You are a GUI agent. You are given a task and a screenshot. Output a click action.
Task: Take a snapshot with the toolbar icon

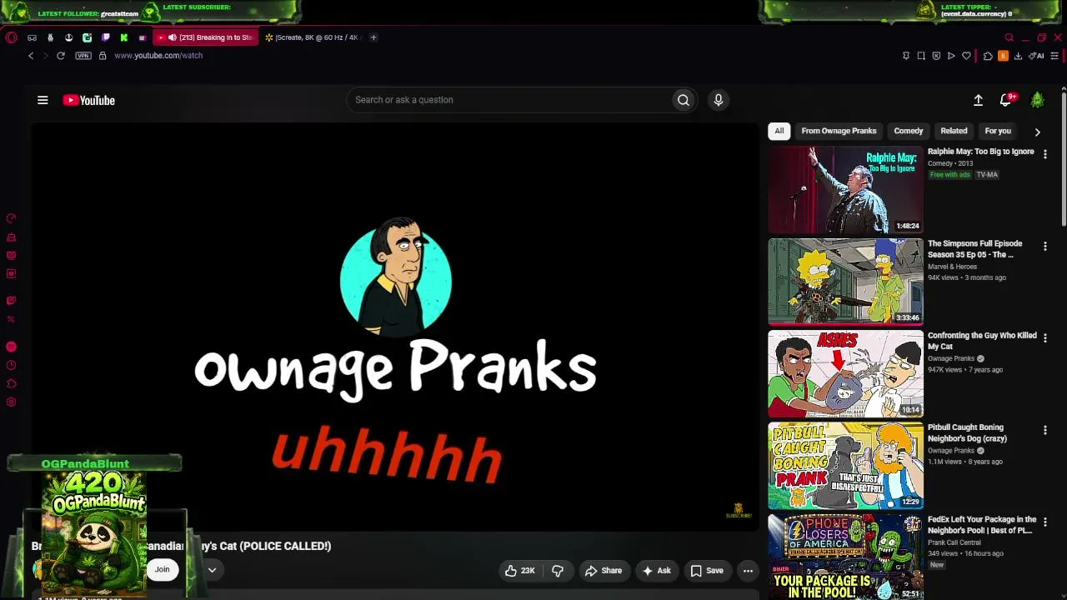click(921, 56)
